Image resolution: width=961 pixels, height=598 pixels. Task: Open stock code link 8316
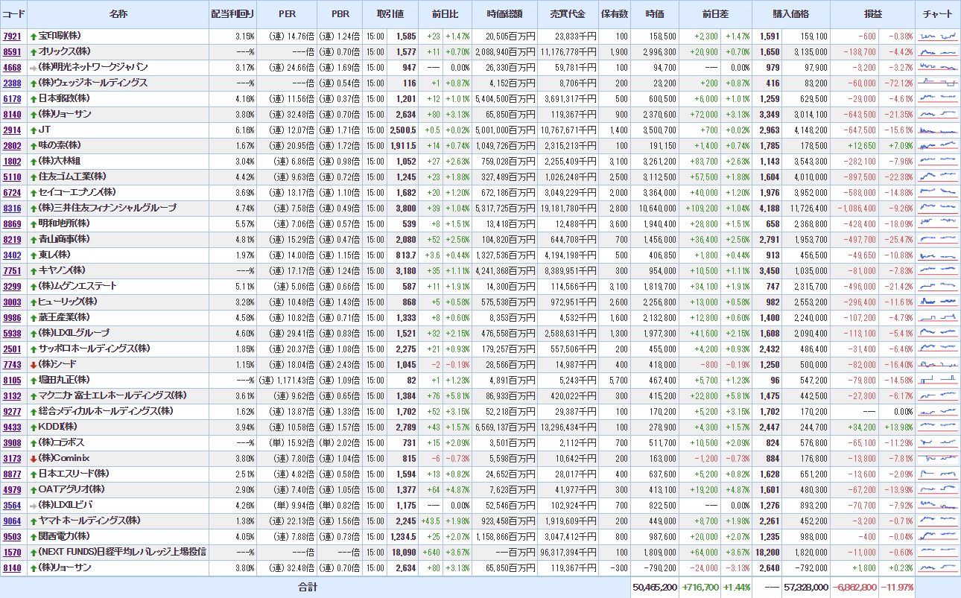12,208
